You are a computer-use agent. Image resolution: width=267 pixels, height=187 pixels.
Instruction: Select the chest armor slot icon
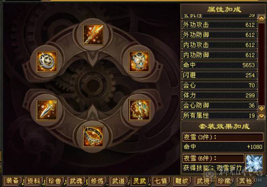139,61
